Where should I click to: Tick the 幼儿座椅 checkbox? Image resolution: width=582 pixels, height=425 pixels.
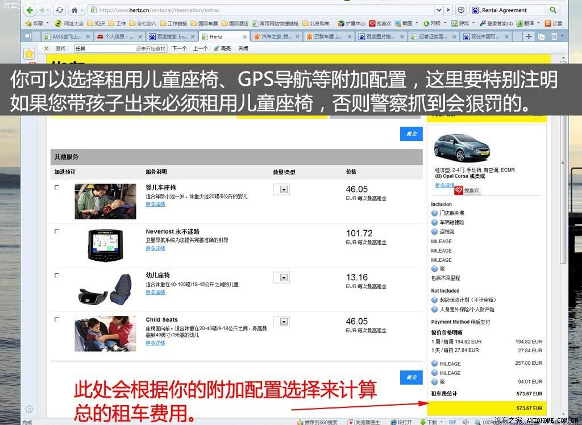coord(57,276)
